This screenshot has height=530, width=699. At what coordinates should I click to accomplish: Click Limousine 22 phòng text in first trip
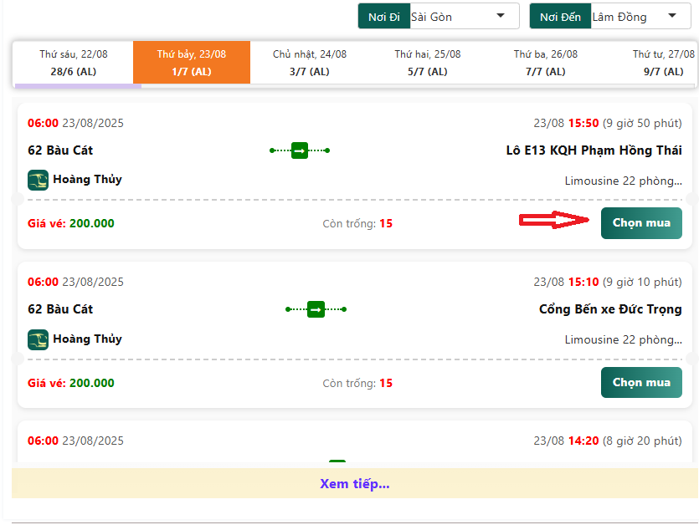point(623,181)
